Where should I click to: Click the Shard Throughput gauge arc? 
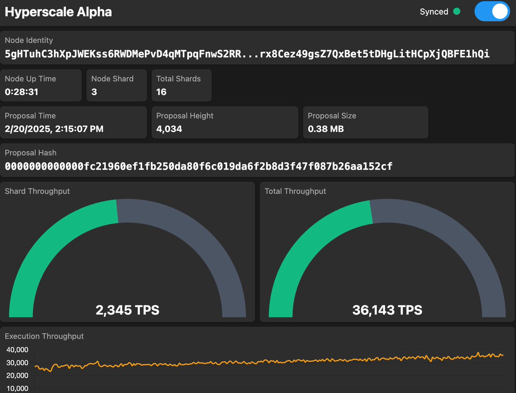[127, 258]
